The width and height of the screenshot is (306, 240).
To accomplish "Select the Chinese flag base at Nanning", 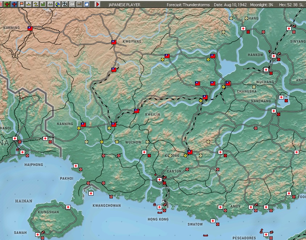I will click(83, 125).
